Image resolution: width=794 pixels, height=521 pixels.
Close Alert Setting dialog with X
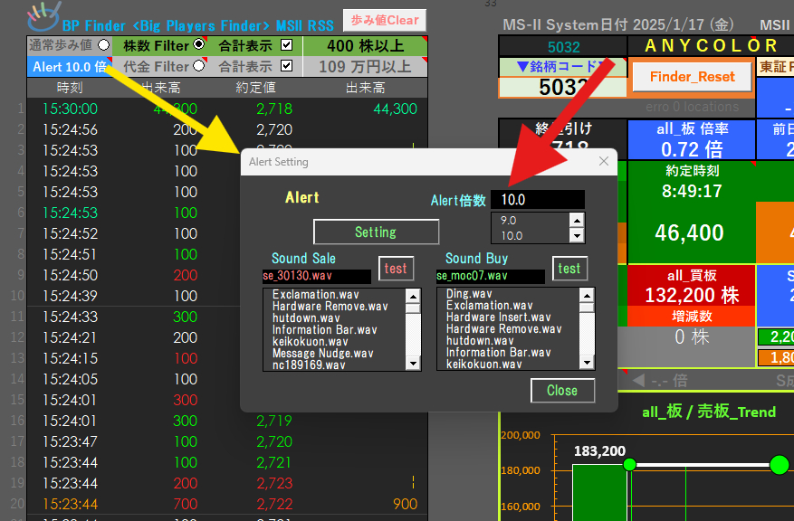click(604, 161)
